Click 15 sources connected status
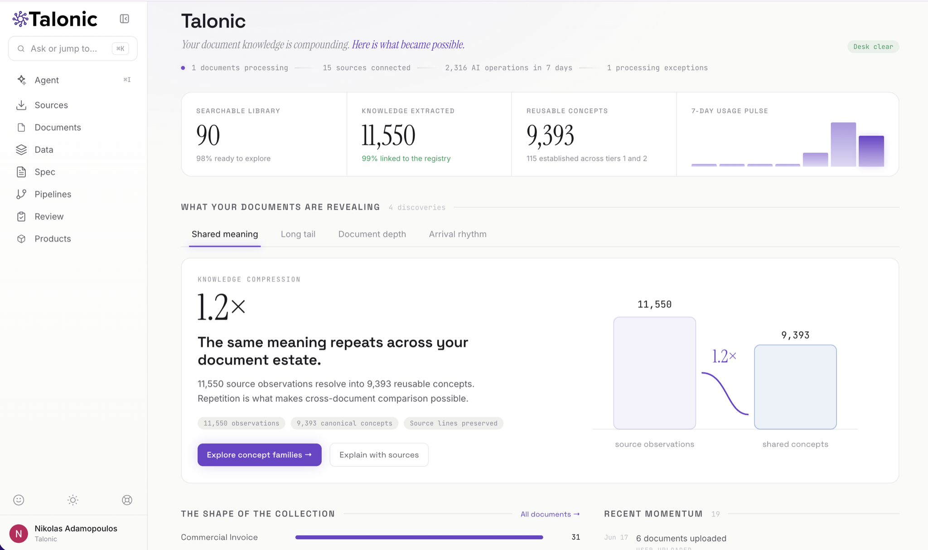The height and width of the screenshot is (550, 928). [x=367, y=68]
